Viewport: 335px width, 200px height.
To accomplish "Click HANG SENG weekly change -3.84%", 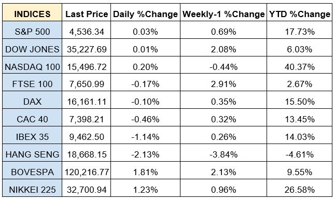I will (x=224, y=154).
